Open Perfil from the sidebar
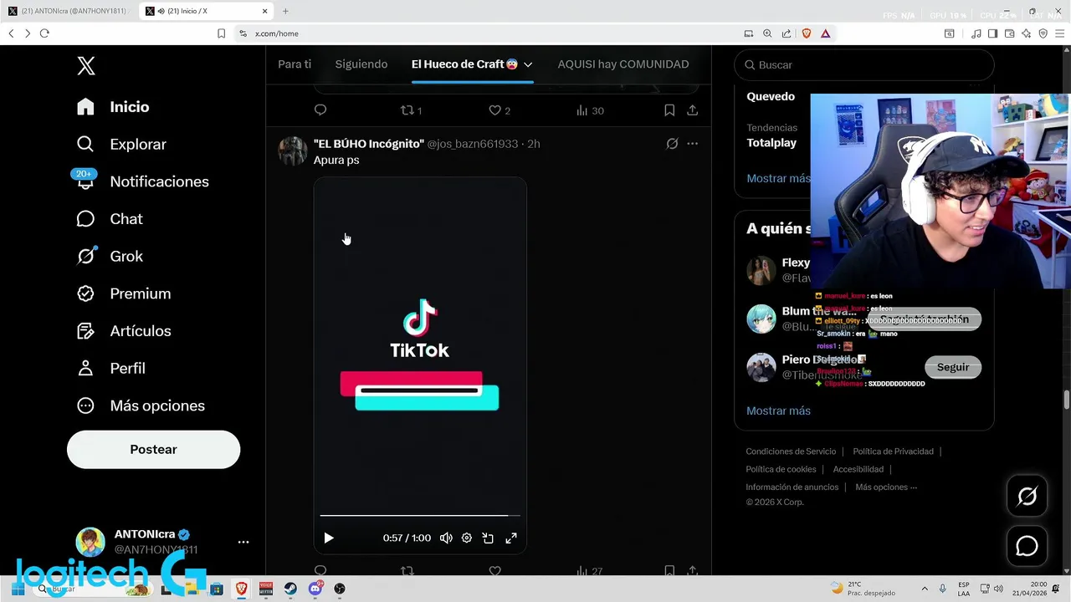 coord(110,368)
